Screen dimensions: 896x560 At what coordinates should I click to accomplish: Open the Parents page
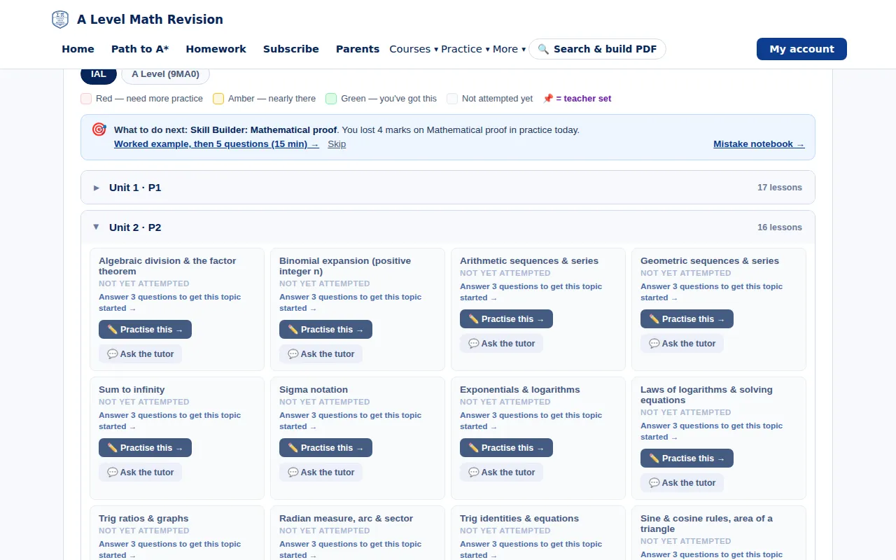tap(358, 49)
